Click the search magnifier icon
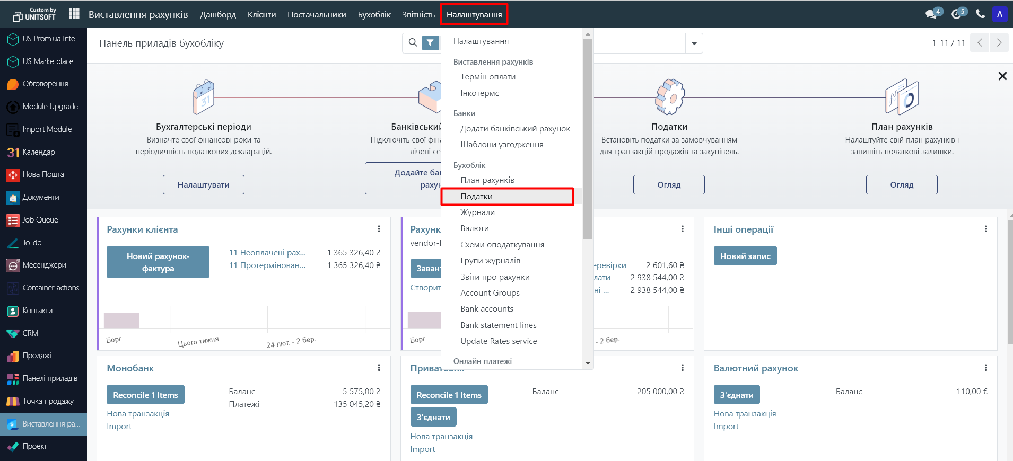Viewport: 1013px width, 461px height. tap(413, 43)
